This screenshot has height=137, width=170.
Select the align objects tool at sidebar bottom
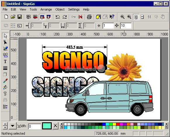click(x=5, y=107)
